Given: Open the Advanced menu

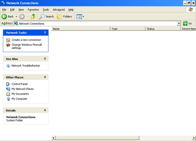Looking at the screenshot, I should pyautogui.click(x=59, y=10).
